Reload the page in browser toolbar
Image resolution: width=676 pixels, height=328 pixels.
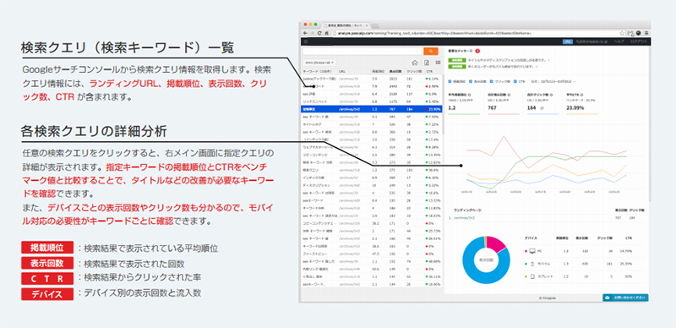click(x=319, y=33)
